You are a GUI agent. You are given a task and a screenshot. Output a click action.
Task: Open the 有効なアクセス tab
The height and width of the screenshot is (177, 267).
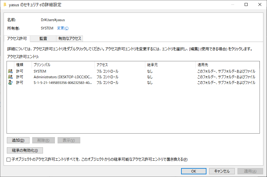tap(70, 39)
